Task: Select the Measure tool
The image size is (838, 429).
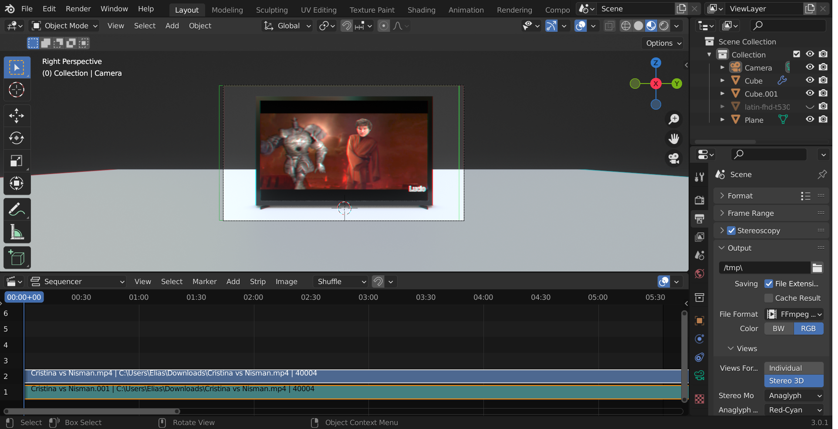Action: [x=17, y=232]
